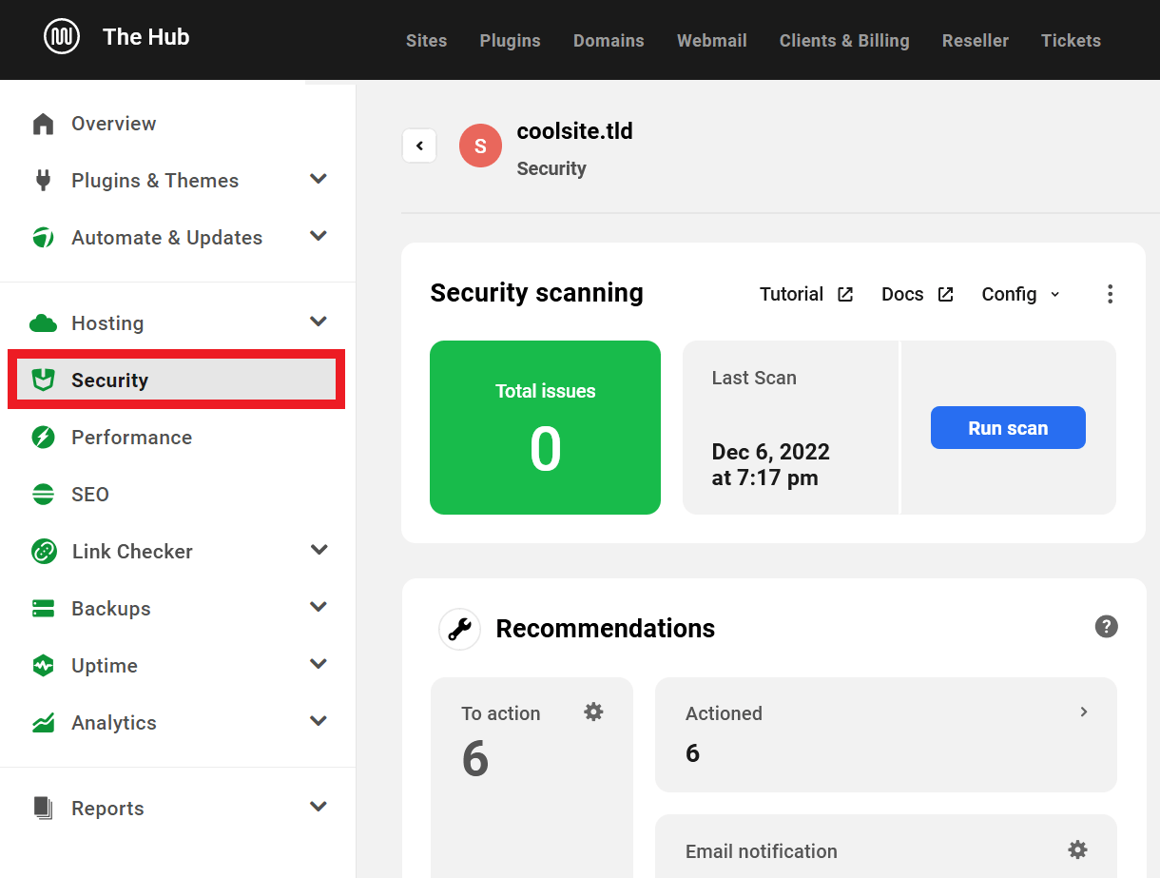The height and width of the screenshot is (878, 1160).
Task: Expand the Hosting chevron
Action: (x=319, y=322)
